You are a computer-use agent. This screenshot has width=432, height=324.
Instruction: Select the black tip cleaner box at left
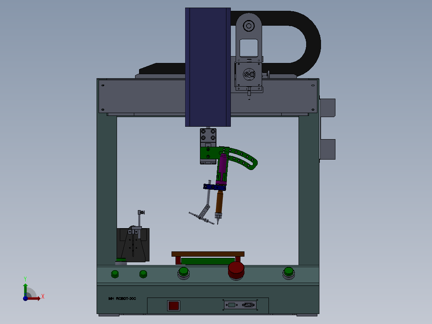coord(133,245)
